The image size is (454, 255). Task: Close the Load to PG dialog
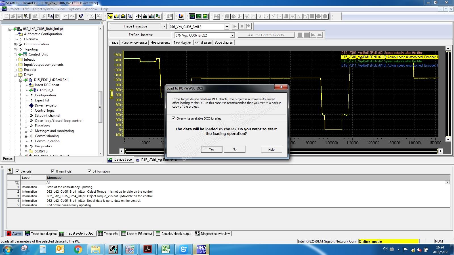(281, 87)
